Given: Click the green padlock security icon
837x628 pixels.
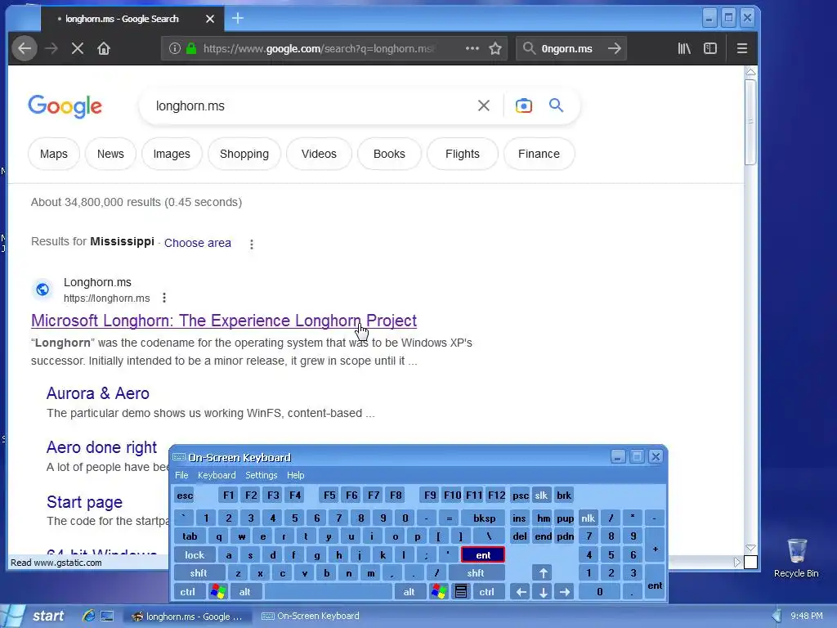Looking at the screenshot, I should click(191, 48).
